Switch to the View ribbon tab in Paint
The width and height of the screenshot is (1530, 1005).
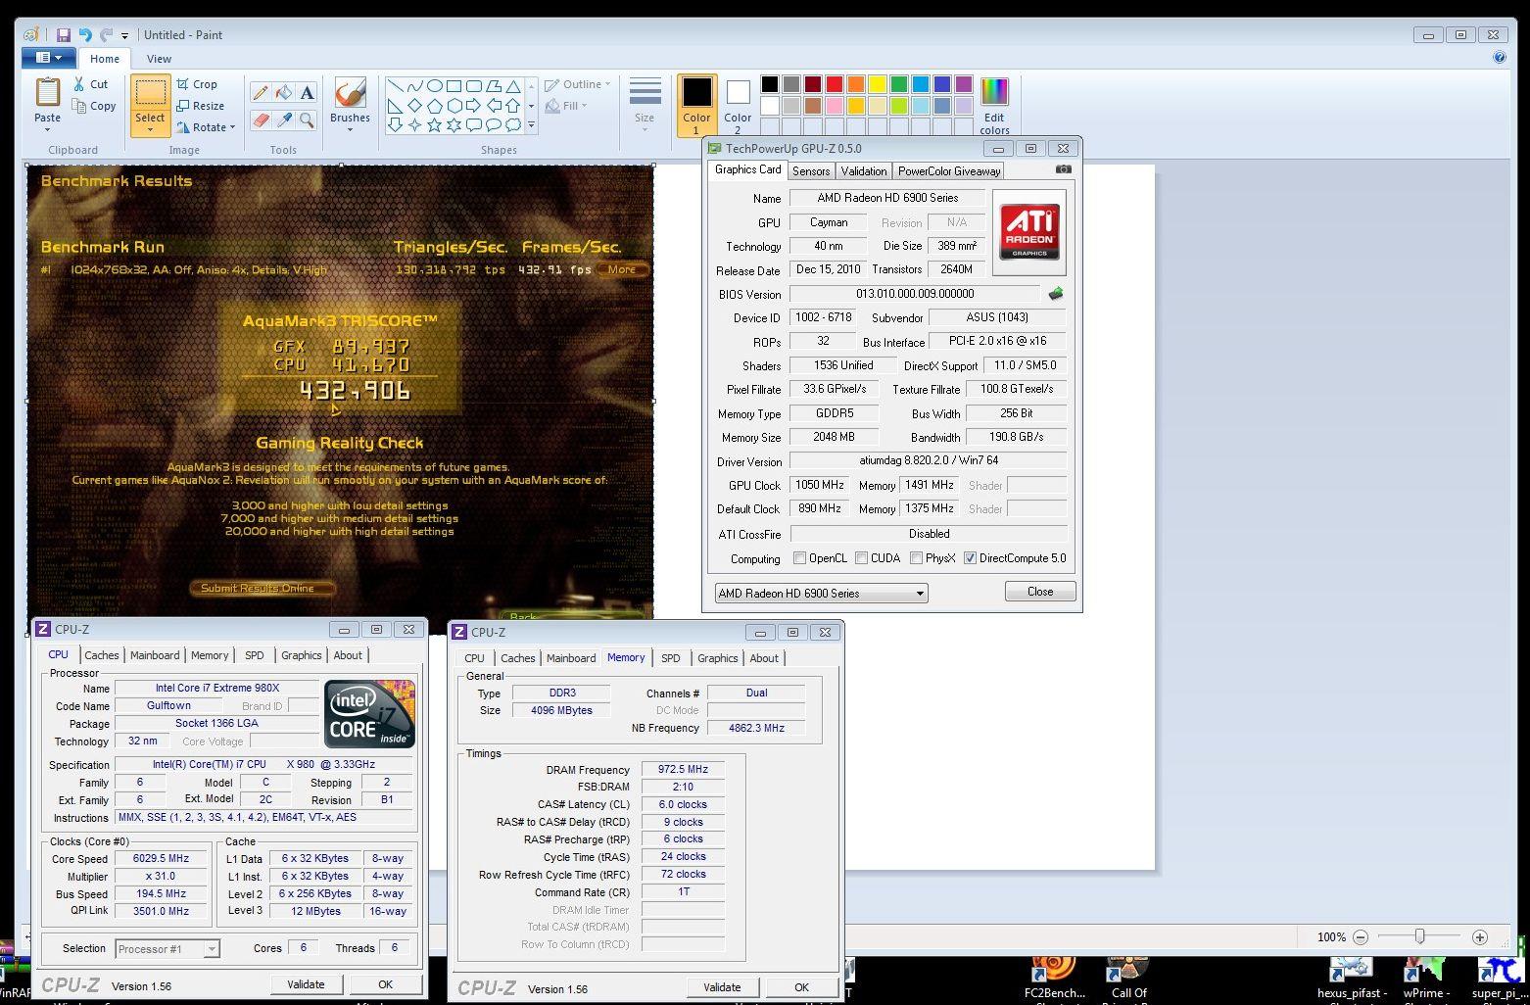159,59
